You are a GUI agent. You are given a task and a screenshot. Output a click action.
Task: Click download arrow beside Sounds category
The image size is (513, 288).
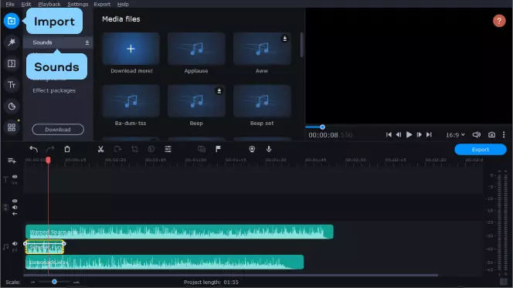87,42
